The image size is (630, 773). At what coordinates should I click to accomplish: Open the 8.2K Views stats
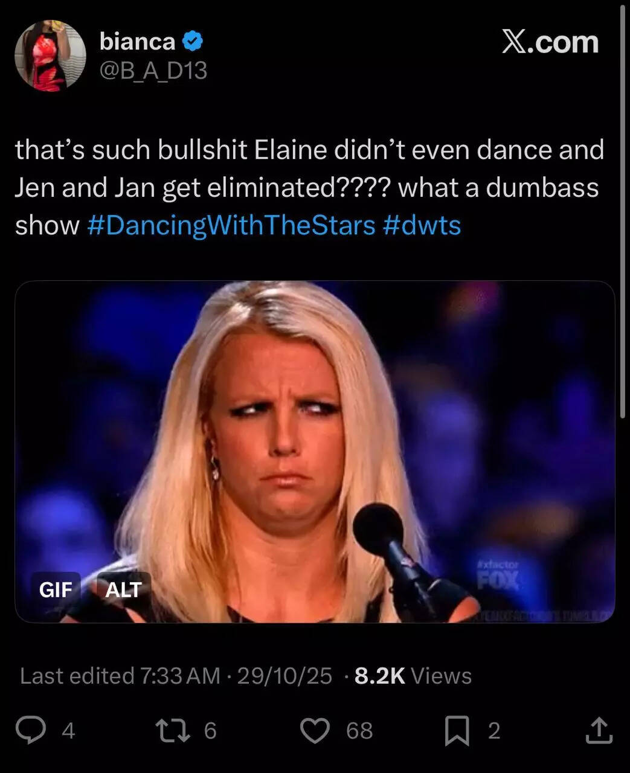(x=413, y=676)
